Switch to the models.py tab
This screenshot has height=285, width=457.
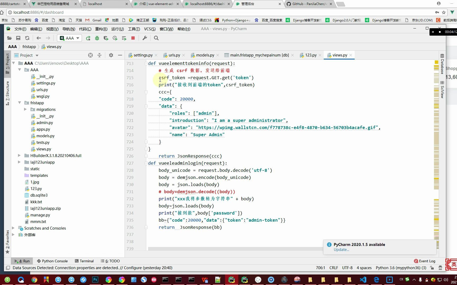pos(205,55)
